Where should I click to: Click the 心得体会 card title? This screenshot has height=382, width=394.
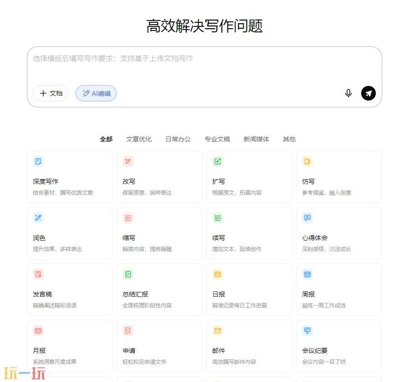[315, 238]
